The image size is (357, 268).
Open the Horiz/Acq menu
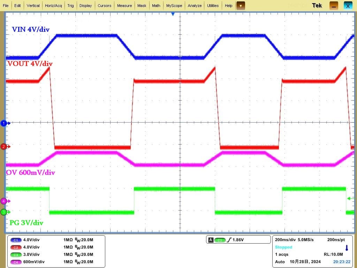click(53, 6)
